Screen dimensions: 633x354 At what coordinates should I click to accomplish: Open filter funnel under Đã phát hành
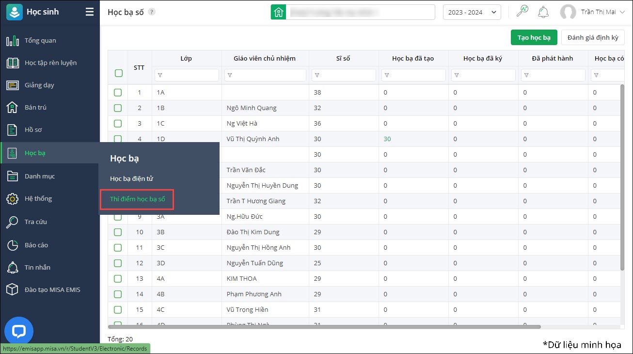[x=526, y=75]
